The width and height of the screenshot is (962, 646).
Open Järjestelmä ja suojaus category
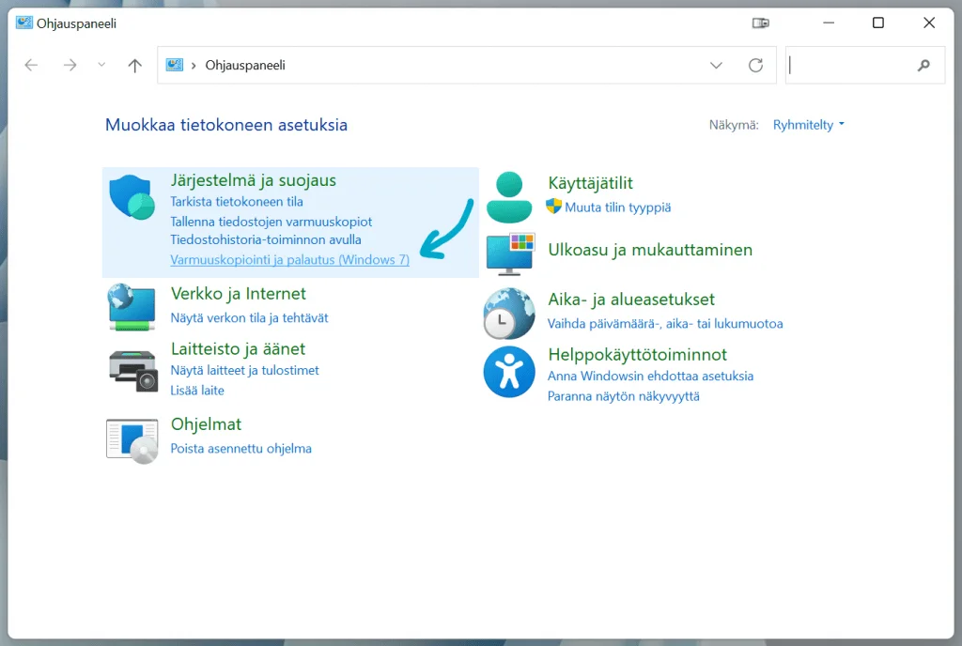(x=254, y=180)
